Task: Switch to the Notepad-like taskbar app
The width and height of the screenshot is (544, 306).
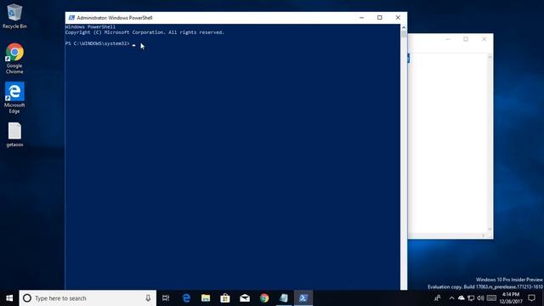Action: pos(284,298)
